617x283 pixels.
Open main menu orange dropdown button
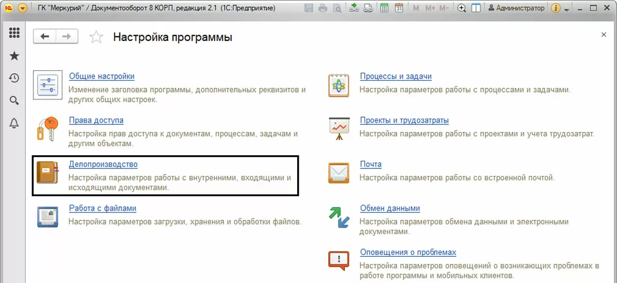pos(22,8)
